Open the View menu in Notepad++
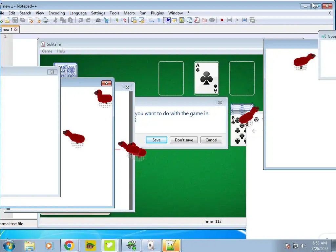Screen dimensions: 336x252 [40, 13]
